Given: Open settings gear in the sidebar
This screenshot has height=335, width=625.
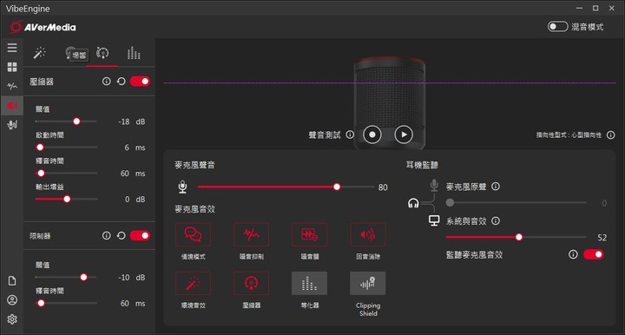Looking at the screenshot, I should tap(12, 319).
